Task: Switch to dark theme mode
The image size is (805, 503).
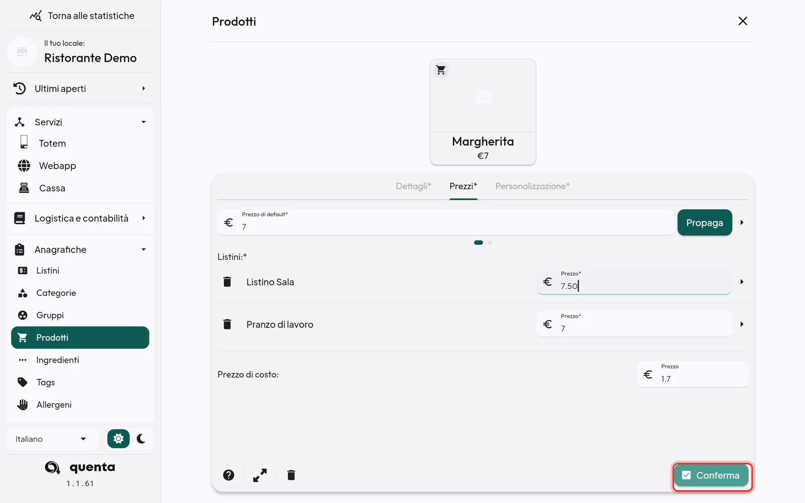Action: pos(141,439)
